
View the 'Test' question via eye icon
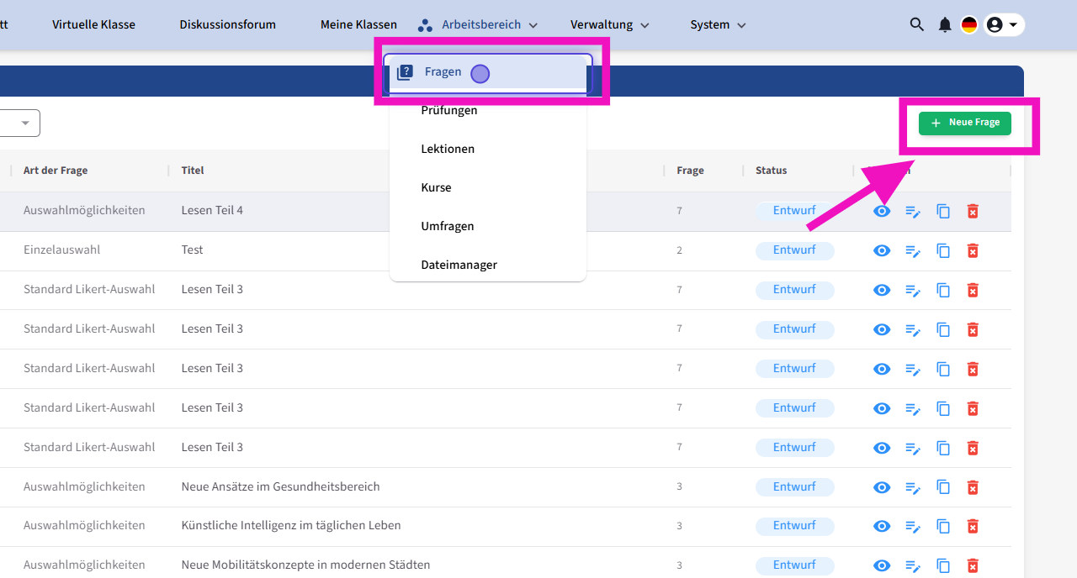click(x=882, y=250)
